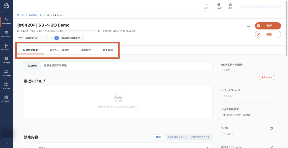This screenshot has width=288, height=148.
Task: Switch view to JSON設定ファイル
Action: (200, 137)
